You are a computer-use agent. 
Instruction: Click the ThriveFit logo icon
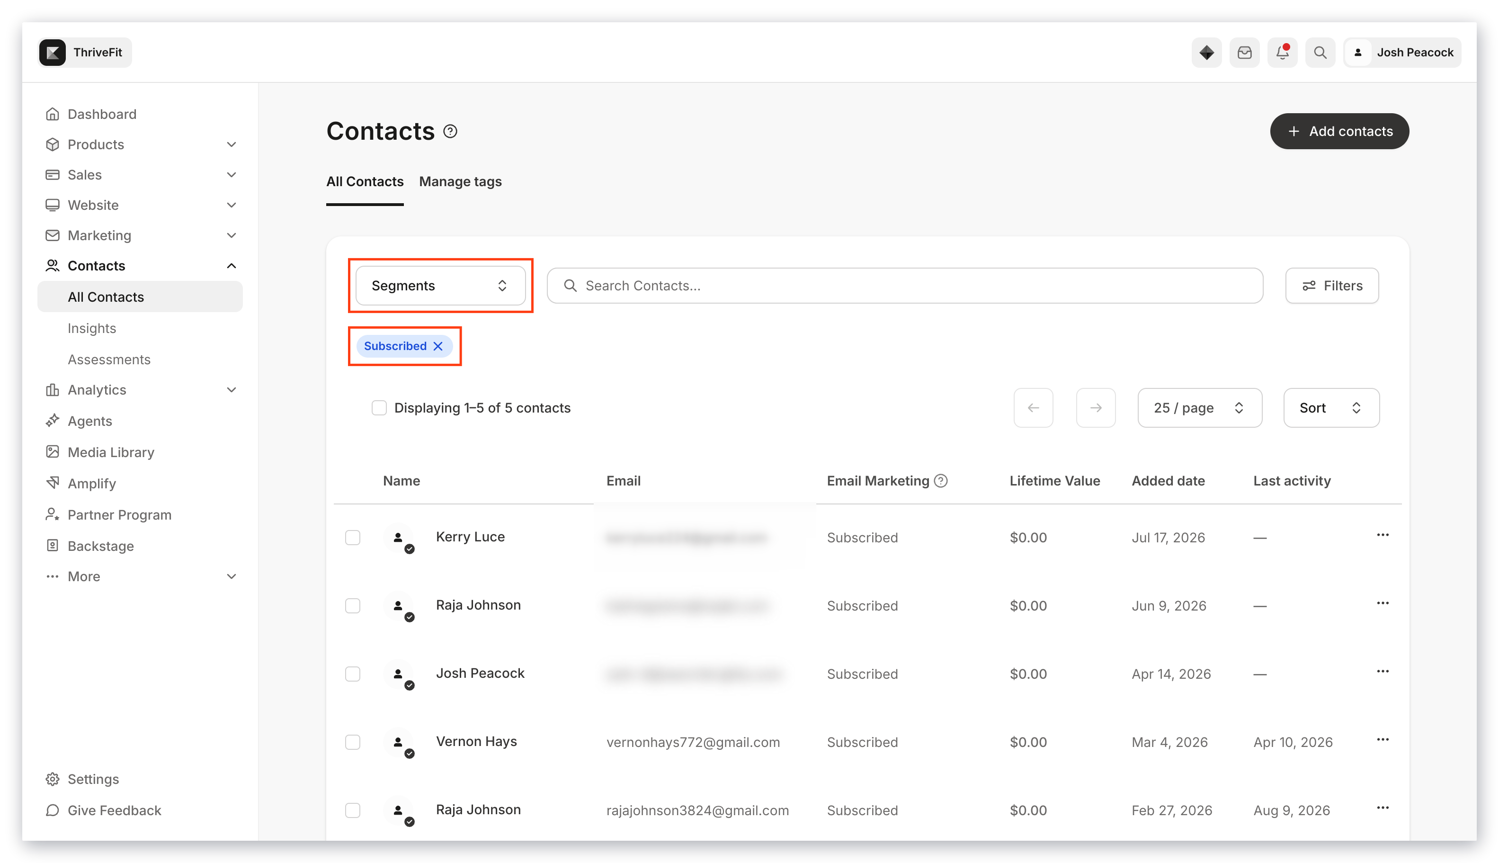pos(52,52)
